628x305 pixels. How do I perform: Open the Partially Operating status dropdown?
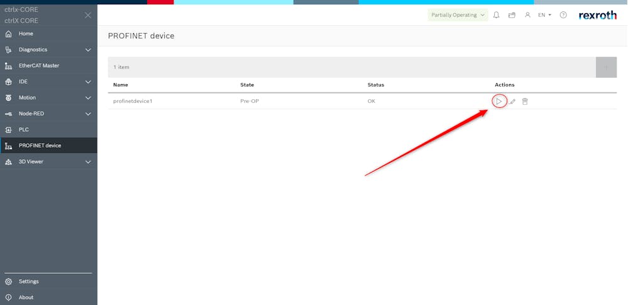coord(458,15)
